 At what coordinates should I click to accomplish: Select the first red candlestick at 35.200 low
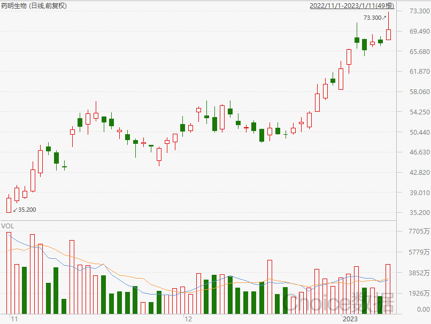(9, 204)
